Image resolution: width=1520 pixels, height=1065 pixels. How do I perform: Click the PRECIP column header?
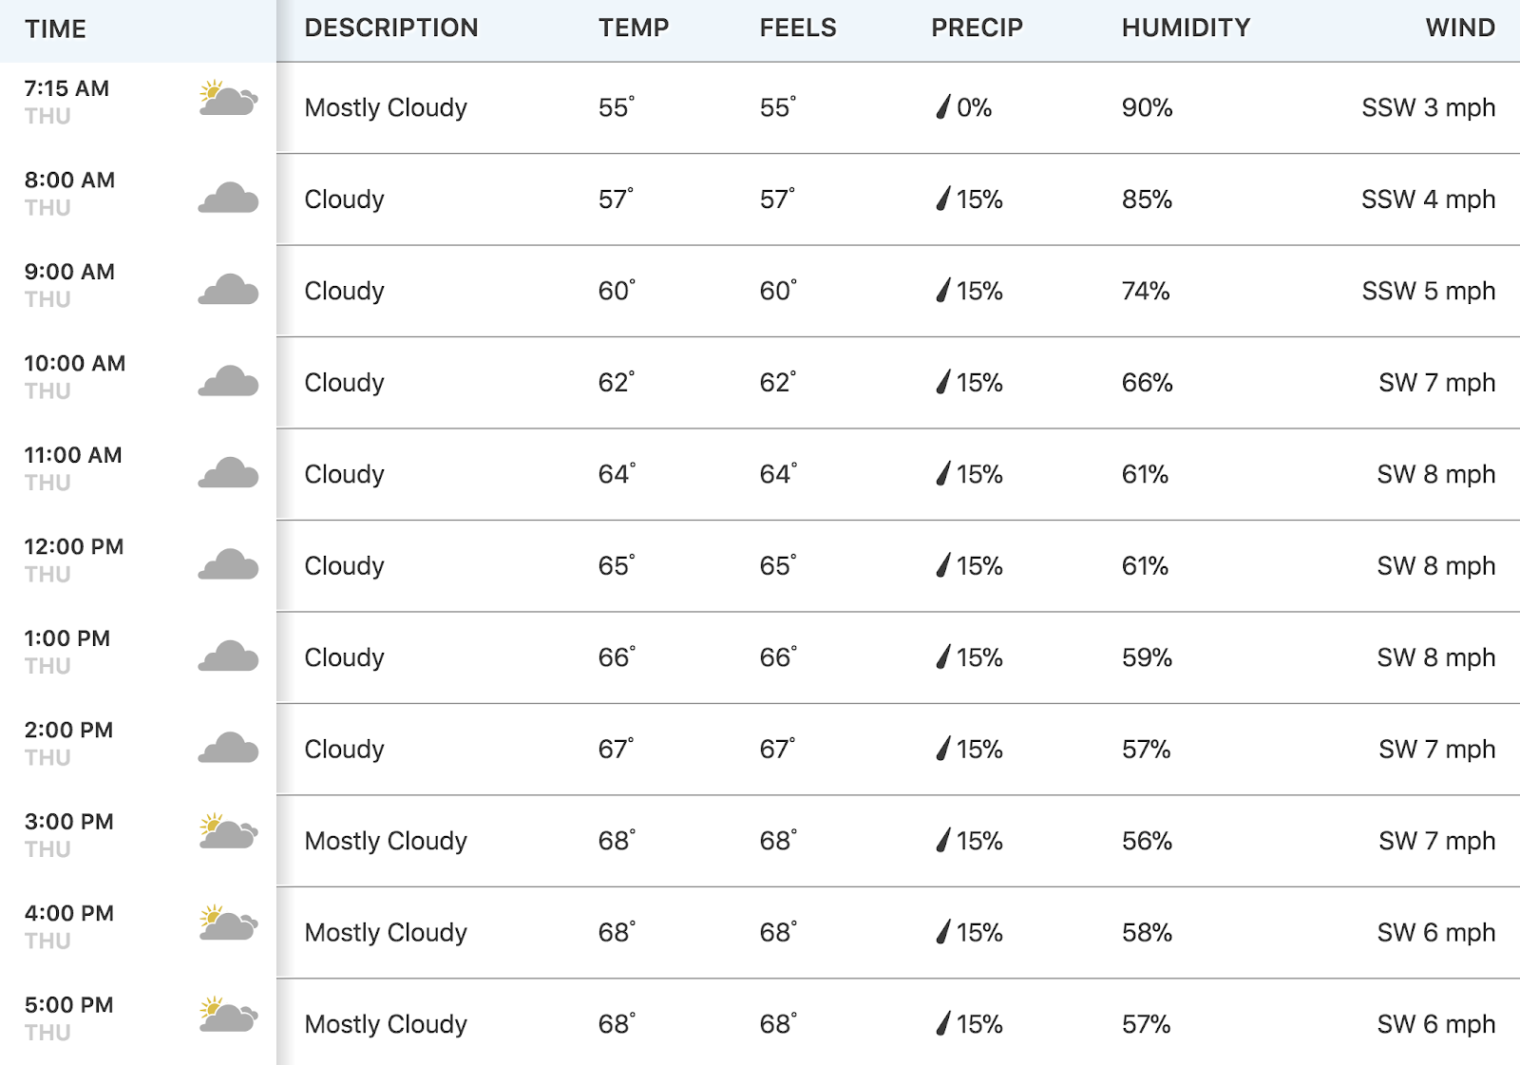click(x=977, y=28)
